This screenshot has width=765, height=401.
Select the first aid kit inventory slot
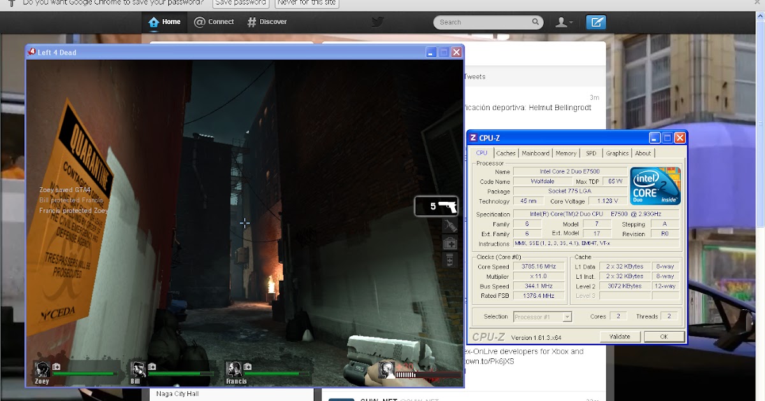point(450,243)
